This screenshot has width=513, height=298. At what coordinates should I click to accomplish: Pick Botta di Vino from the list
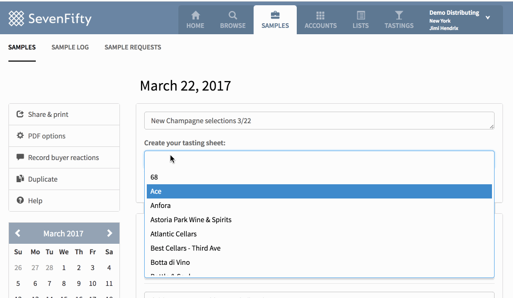pos(319,262)
